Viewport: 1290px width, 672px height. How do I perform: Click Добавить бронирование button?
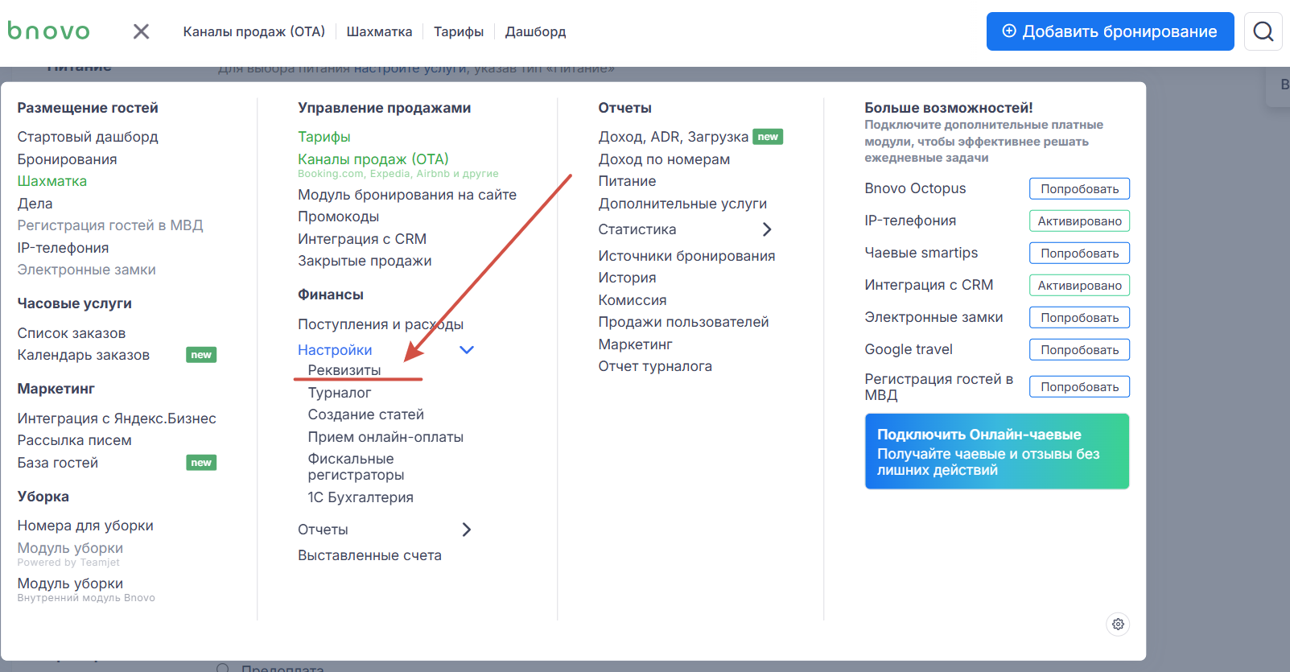pos(1110,31)
